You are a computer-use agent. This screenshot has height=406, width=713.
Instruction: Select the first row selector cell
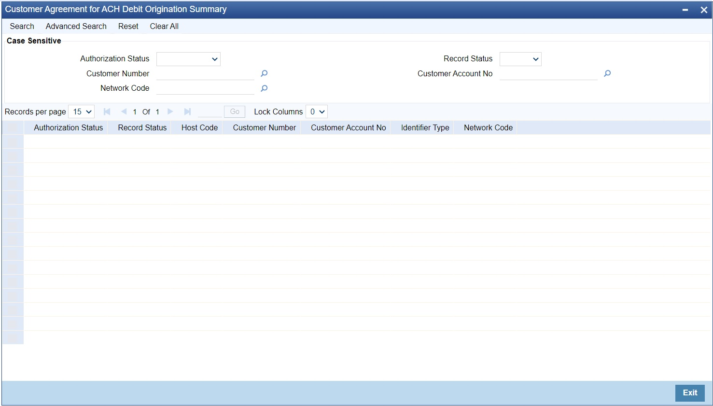[13, 142]
